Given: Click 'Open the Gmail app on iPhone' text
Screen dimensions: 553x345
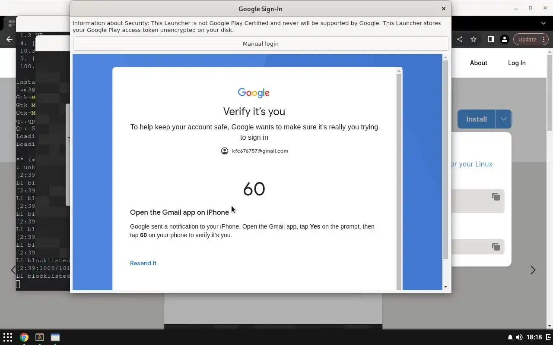Looking at the screenshot, I should click(179, 212).
